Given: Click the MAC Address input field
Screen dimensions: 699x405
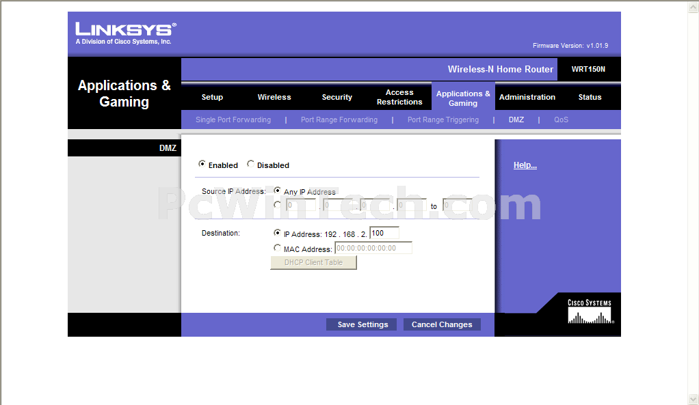Looking at the screenshot, I should click(373, 248).
